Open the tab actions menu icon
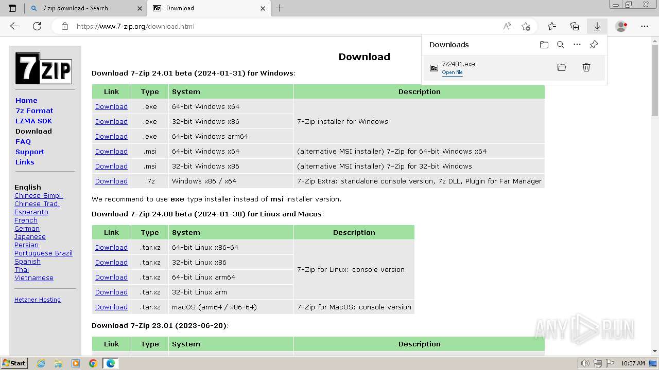The image size is (659, 370). 12,8
